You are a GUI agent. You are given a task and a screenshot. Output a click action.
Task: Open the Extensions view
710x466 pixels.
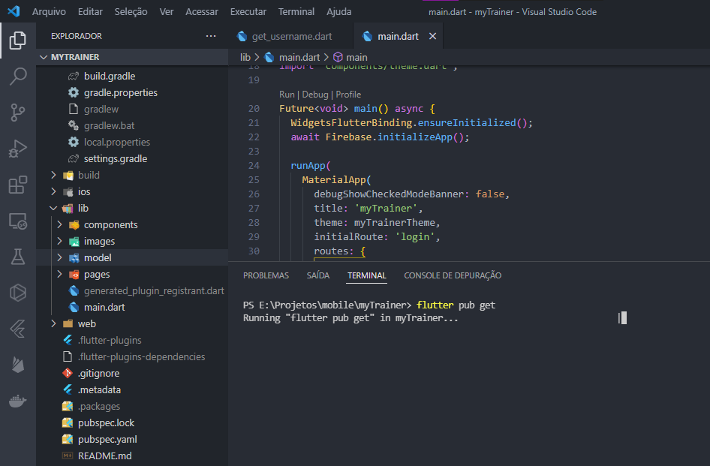[x=18, y=185]
